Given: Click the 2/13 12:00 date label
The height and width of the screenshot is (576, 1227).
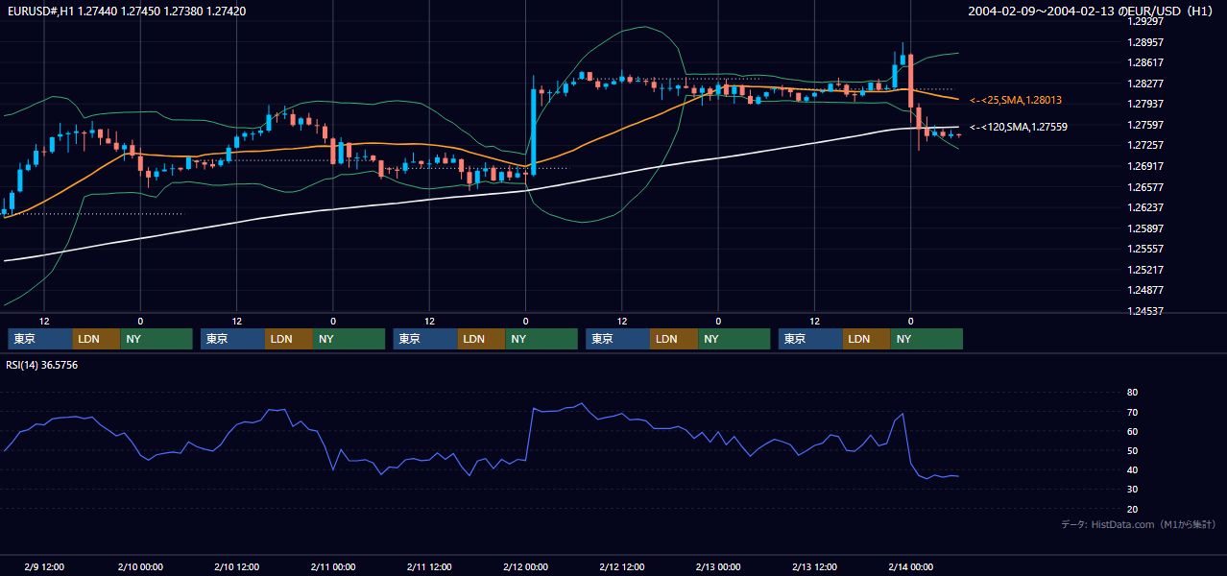Looking at the screenshot, I should (814, 566).
